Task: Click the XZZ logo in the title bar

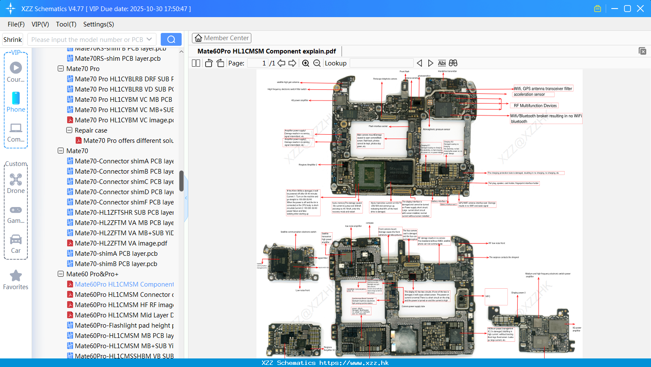Action: coord(11,9)
